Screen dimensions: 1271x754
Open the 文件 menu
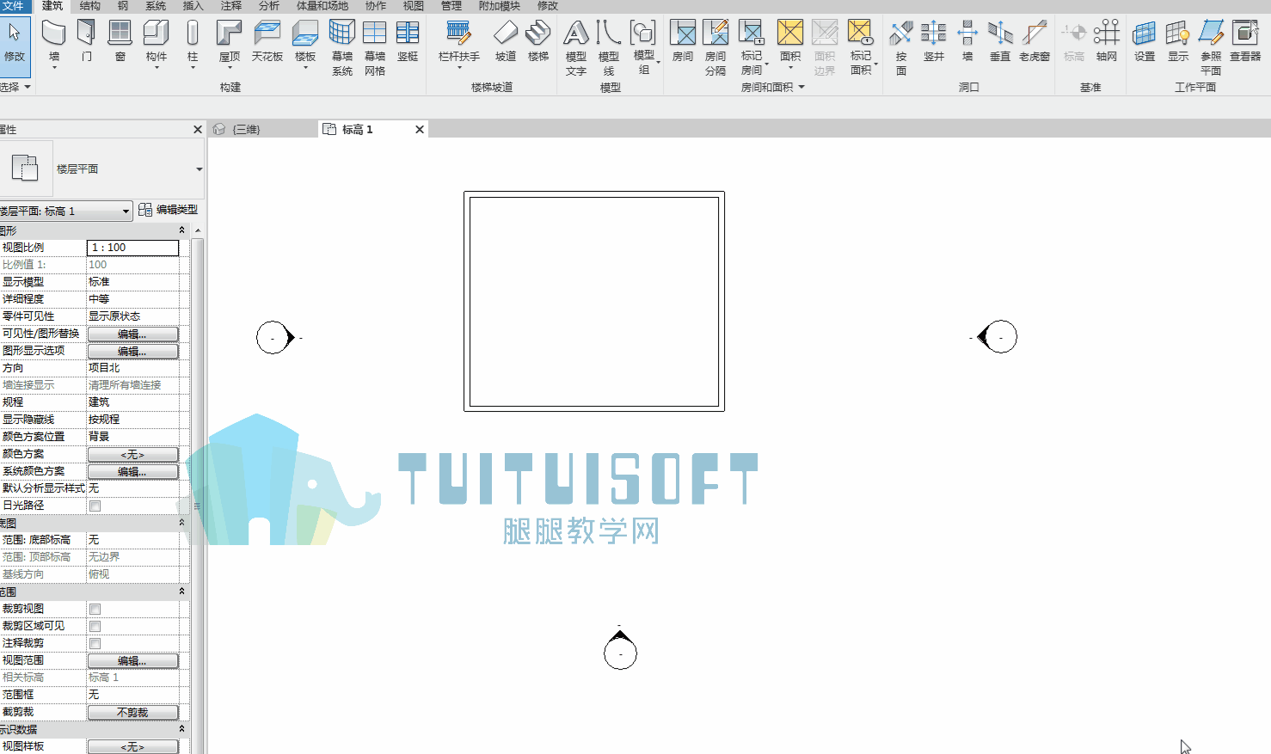13,6
